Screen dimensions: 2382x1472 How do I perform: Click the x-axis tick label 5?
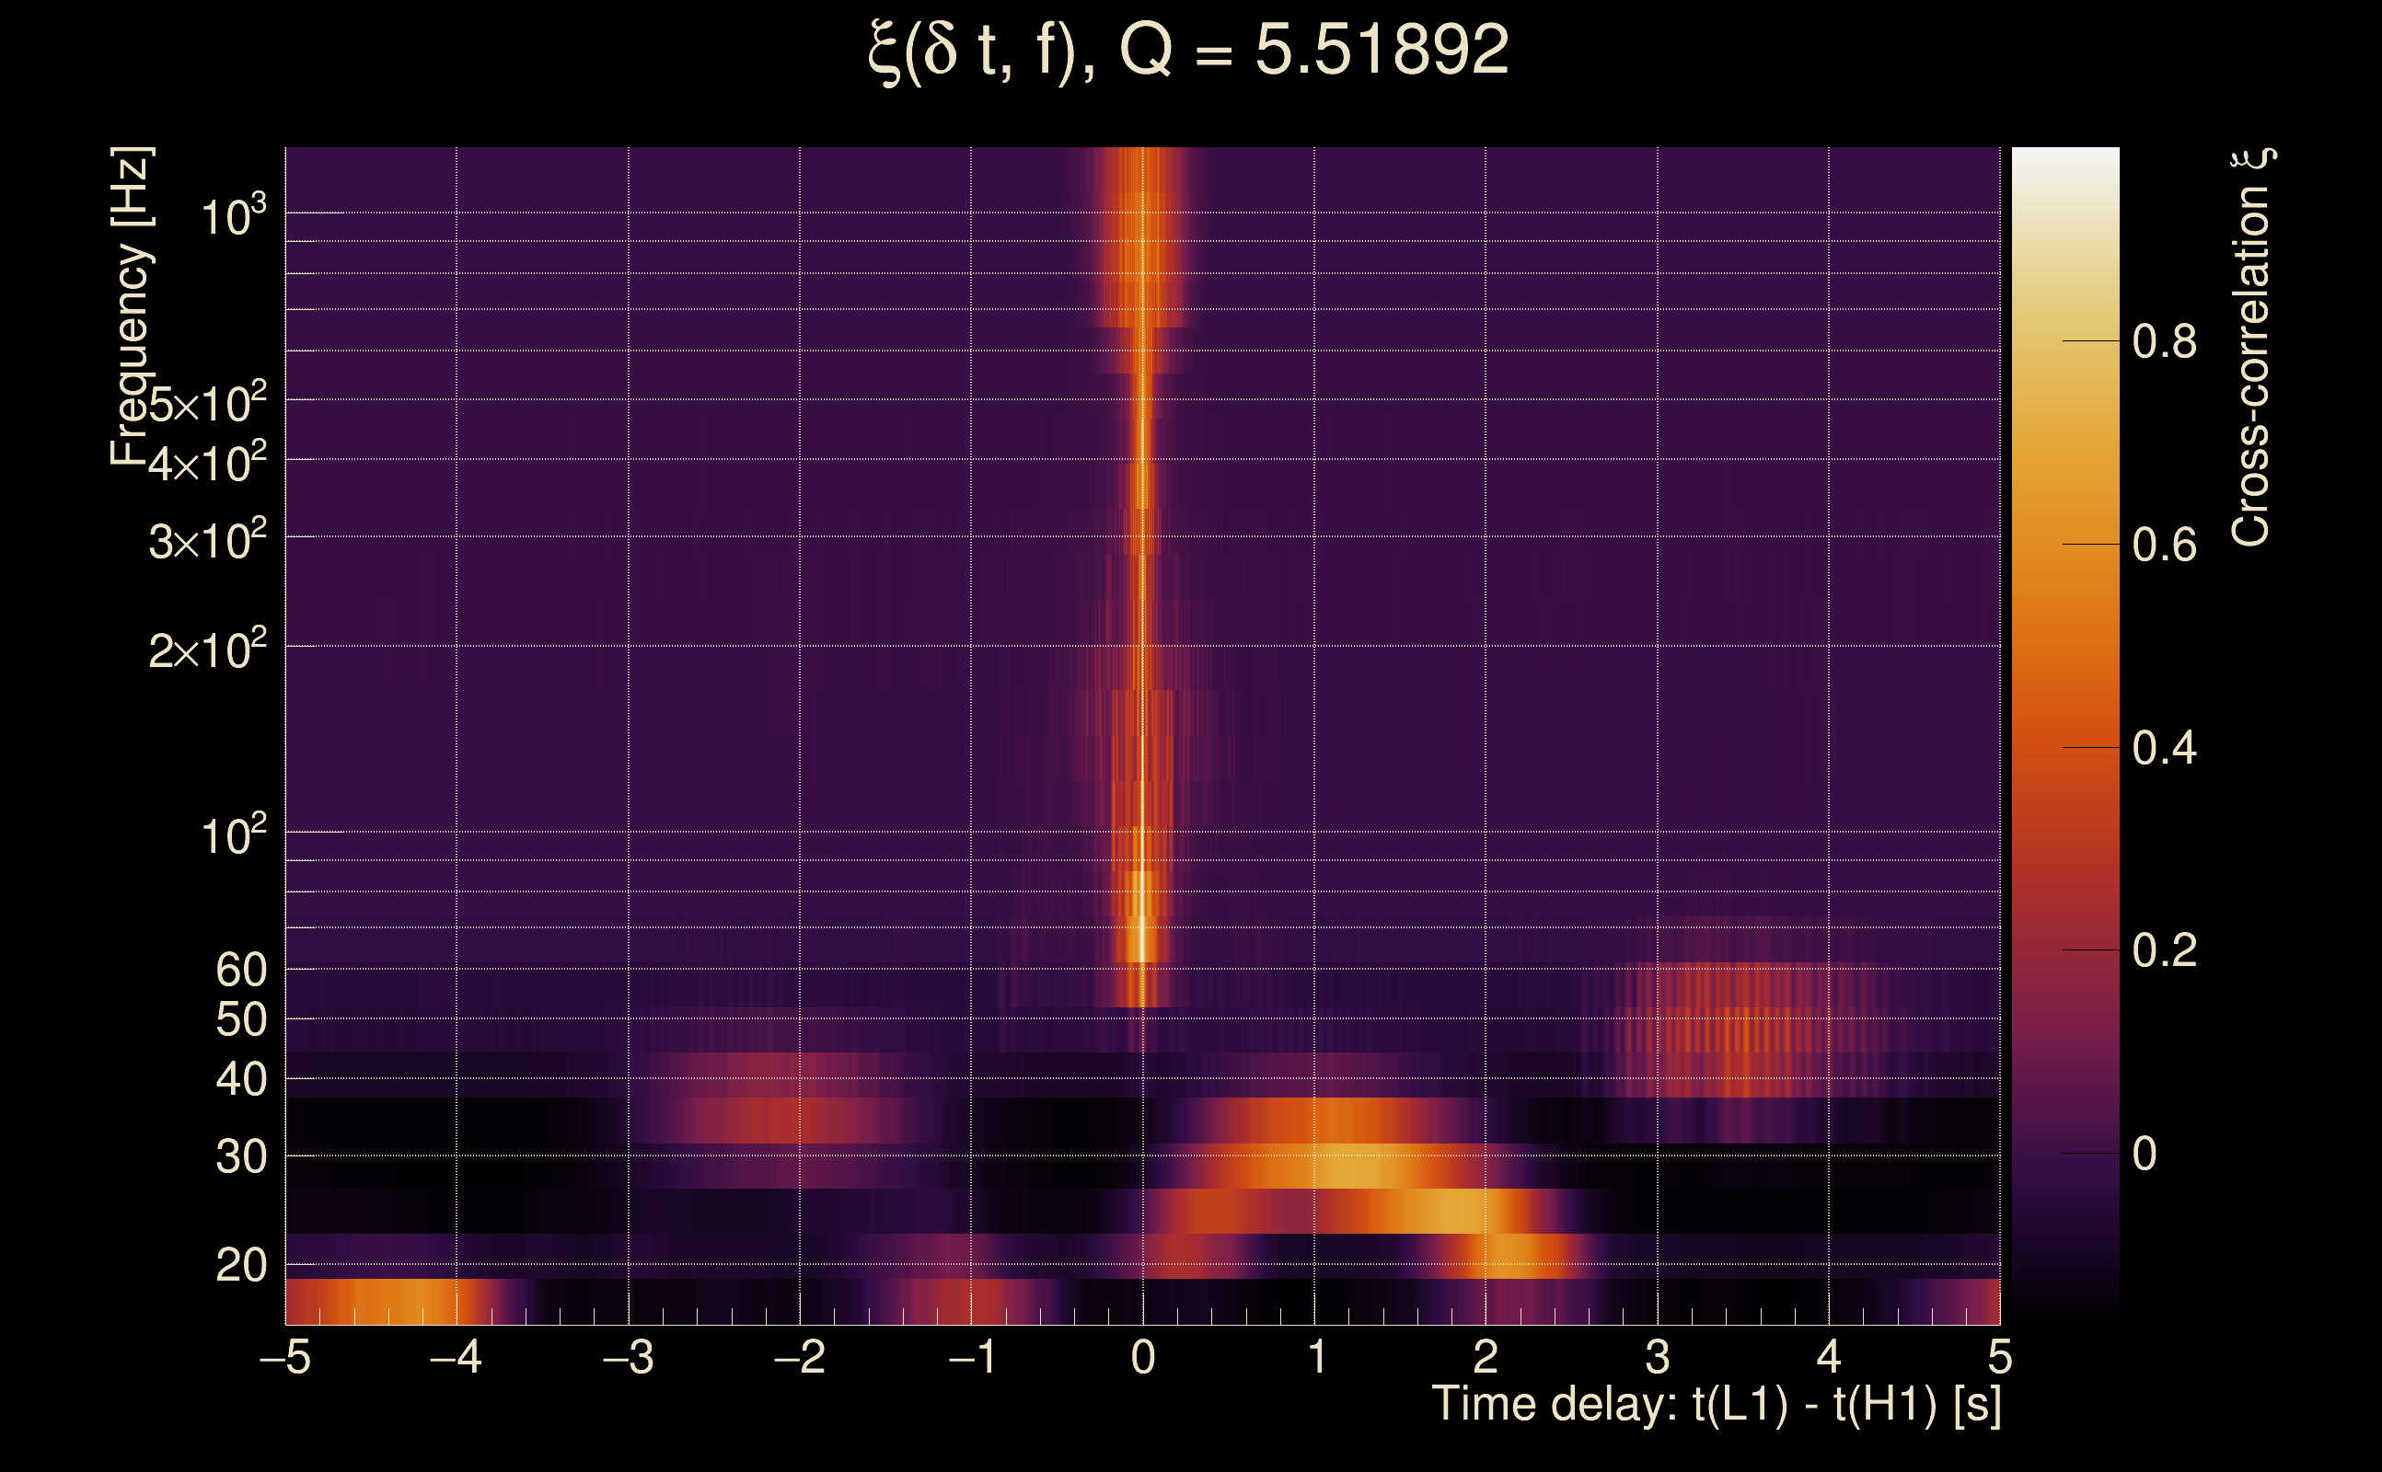point(1999,1357)
